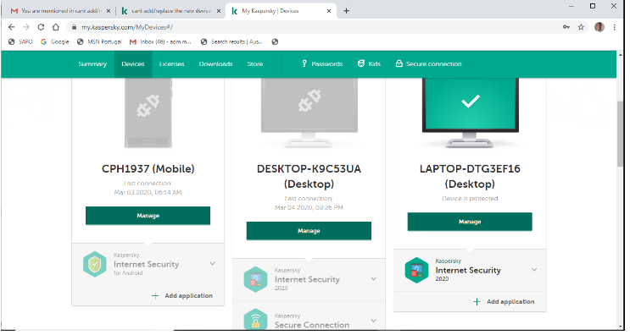Open the Kids service
The width and height of the screenshot is (630, 335).
tap(369, 64)
